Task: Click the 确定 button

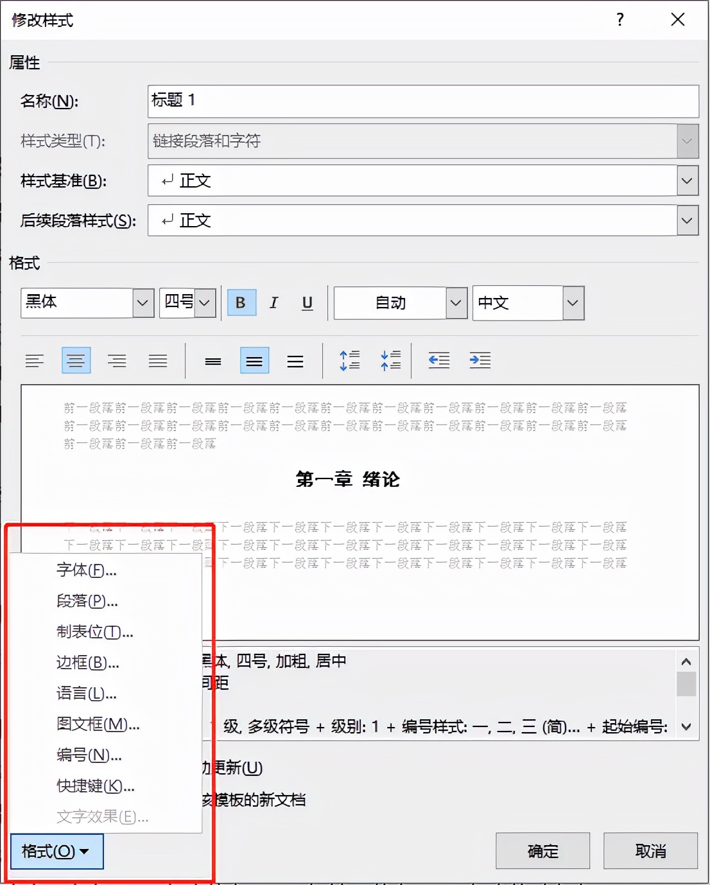Action: pos(543,851)
